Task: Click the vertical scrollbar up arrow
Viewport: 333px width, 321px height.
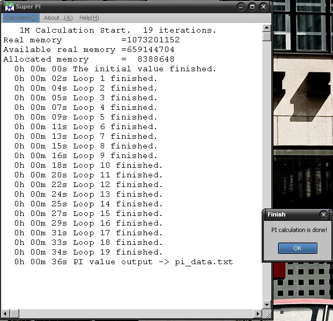Action: pos(267,28)
